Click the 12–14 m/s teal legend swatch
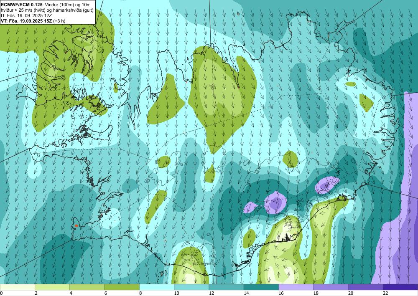Viewport: 418px width, 296px height. [x=226, y=287]
